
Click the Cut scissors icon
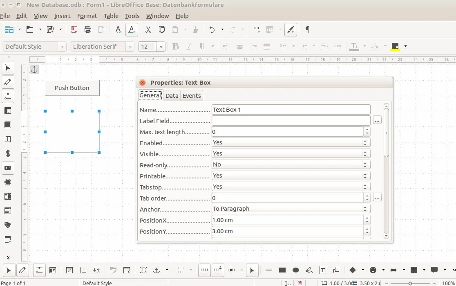(x=148, y=29)
